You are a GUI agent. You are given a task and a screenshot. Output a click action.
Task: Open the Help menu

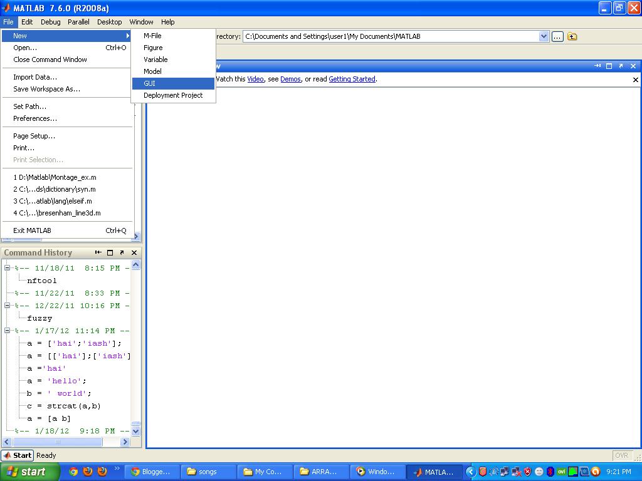(x=167, y=22)
